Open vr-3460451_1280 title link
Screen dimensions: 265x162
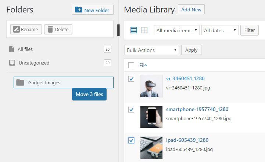(185, 78)
